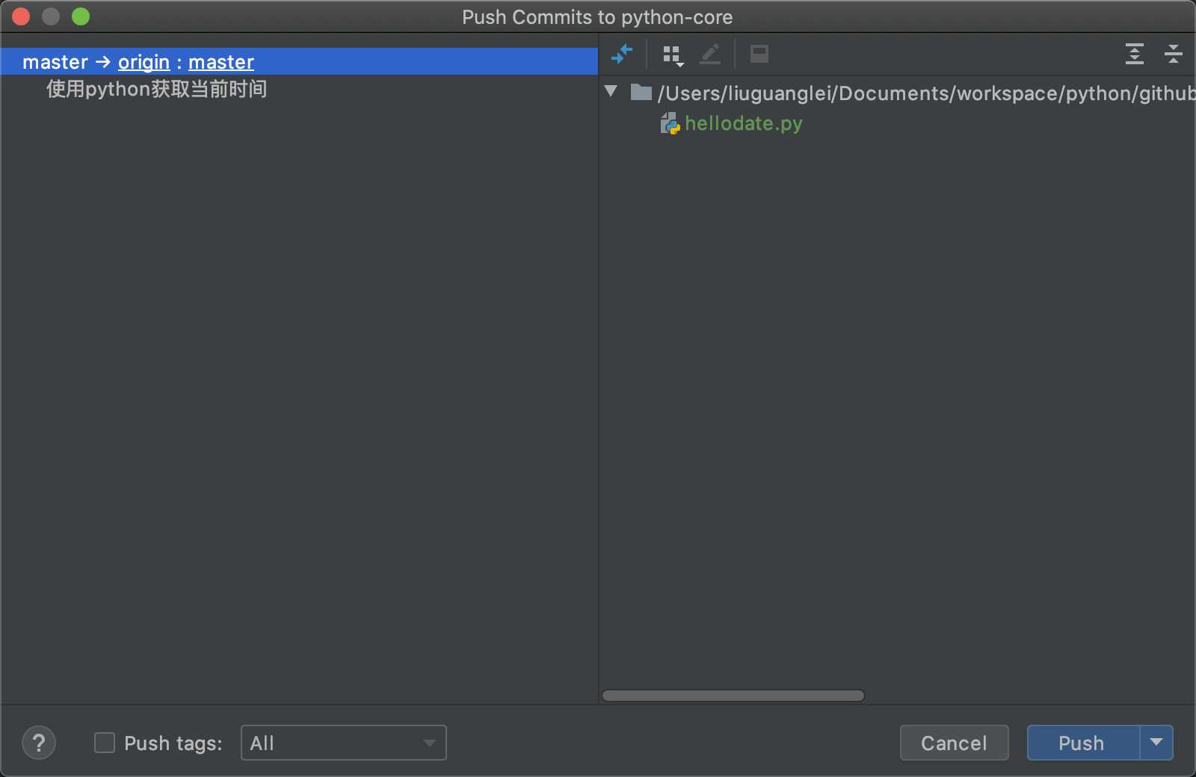This screenshot has width=1196, height=777.
Task: Select the commit 使用python获取当前时间
Action: (157, 89)
